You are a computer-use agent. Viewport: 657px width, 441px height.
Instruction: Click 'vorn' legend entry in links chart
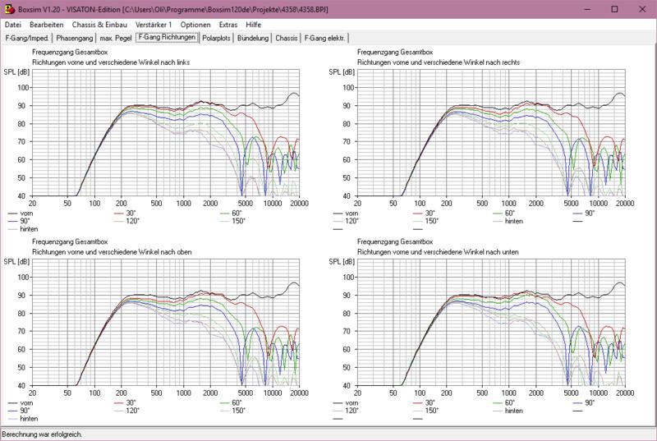(20, 214)
